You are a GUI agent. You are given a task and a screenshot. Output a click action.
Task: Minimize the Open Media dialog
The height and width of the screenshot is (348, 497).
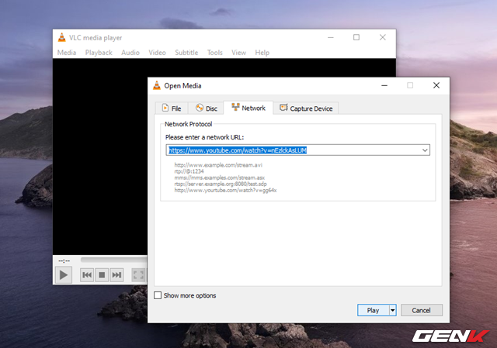tap(384, 85)
